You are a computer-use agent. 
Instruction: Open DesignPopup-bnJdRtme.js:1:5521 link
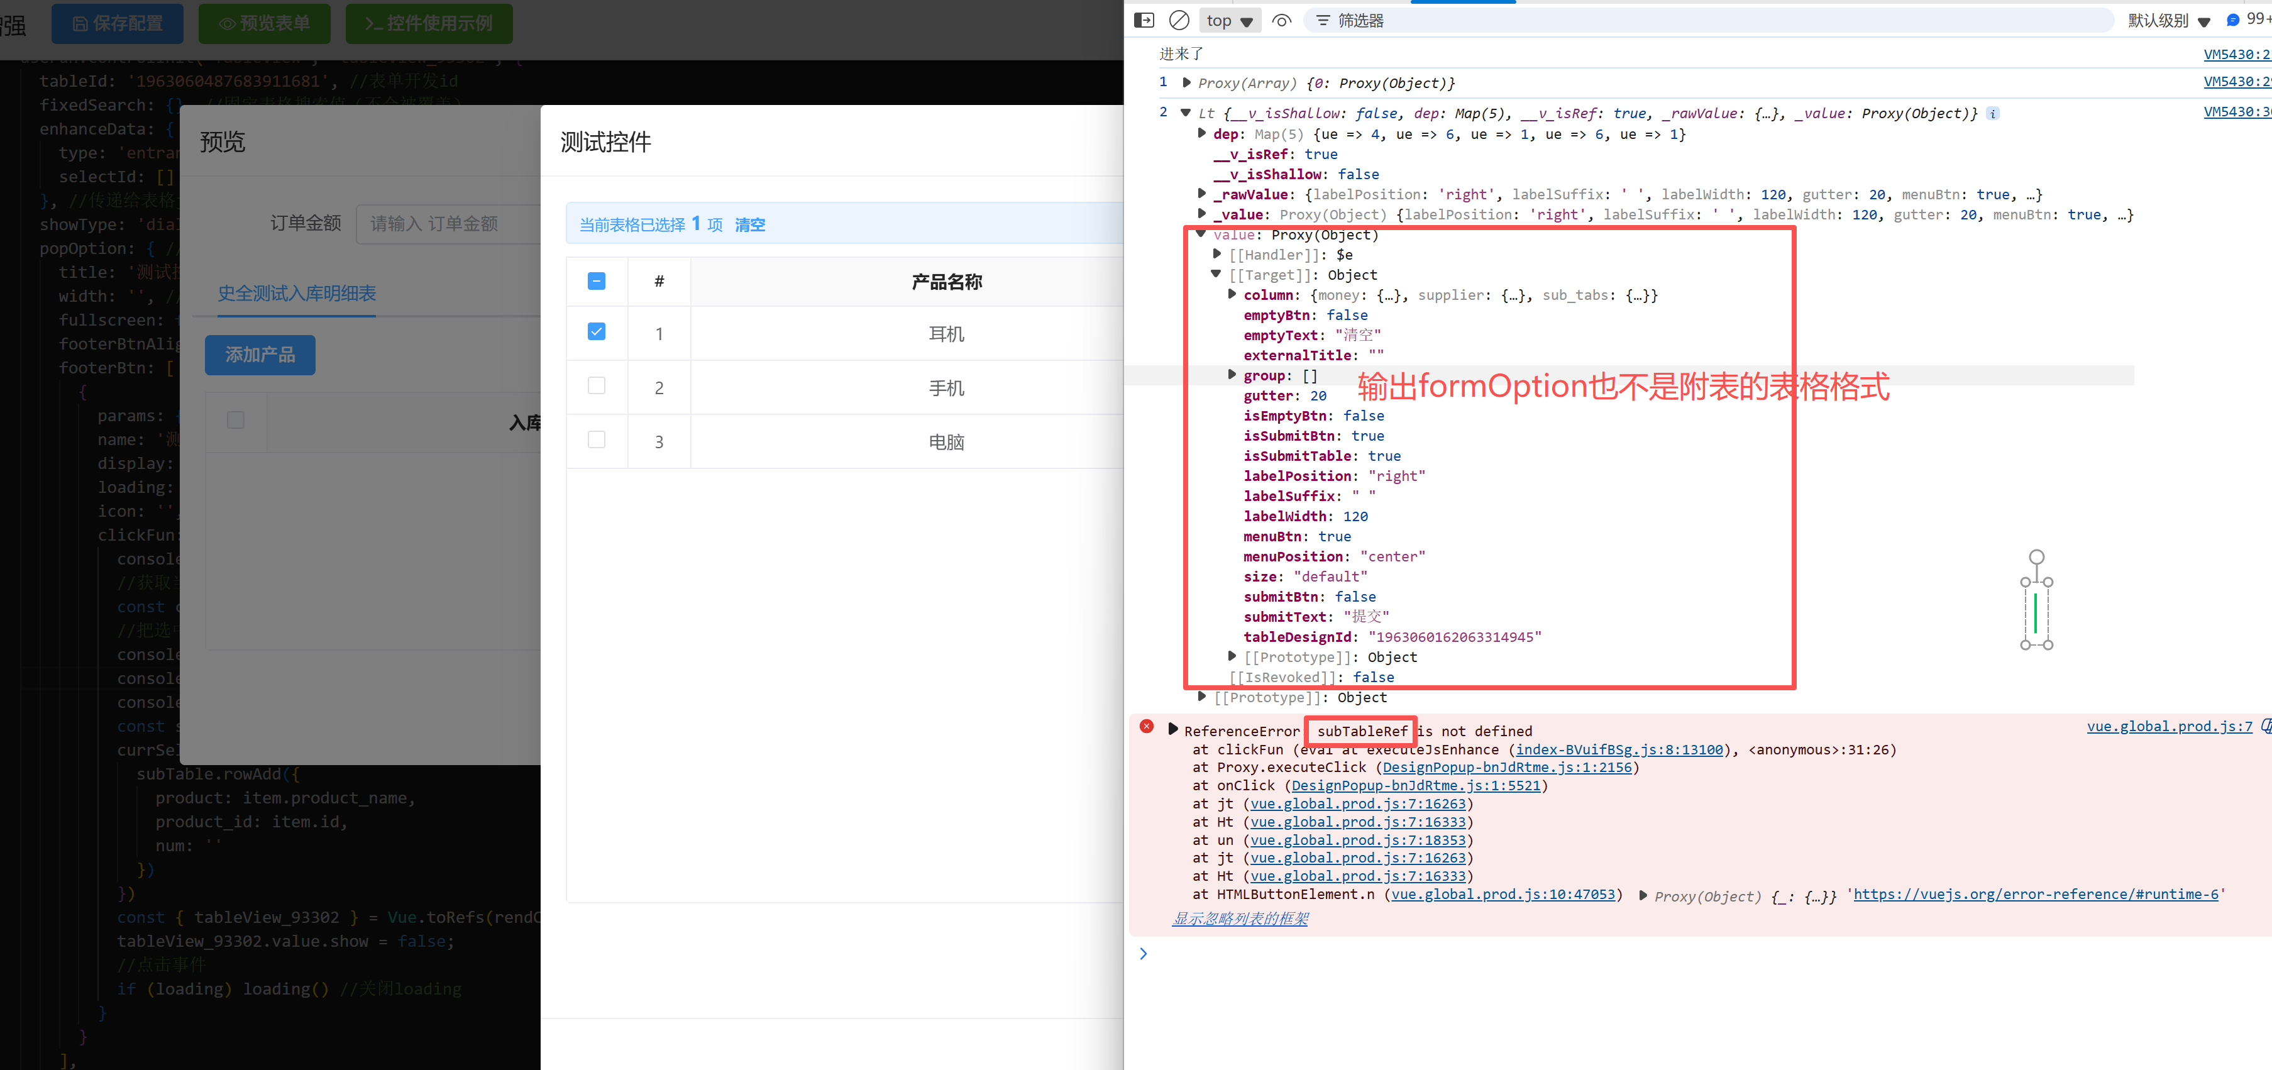click(1416, 785)
